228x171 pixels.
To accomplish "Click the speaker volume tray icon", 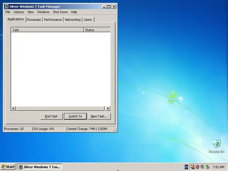I will click(202, 167).
